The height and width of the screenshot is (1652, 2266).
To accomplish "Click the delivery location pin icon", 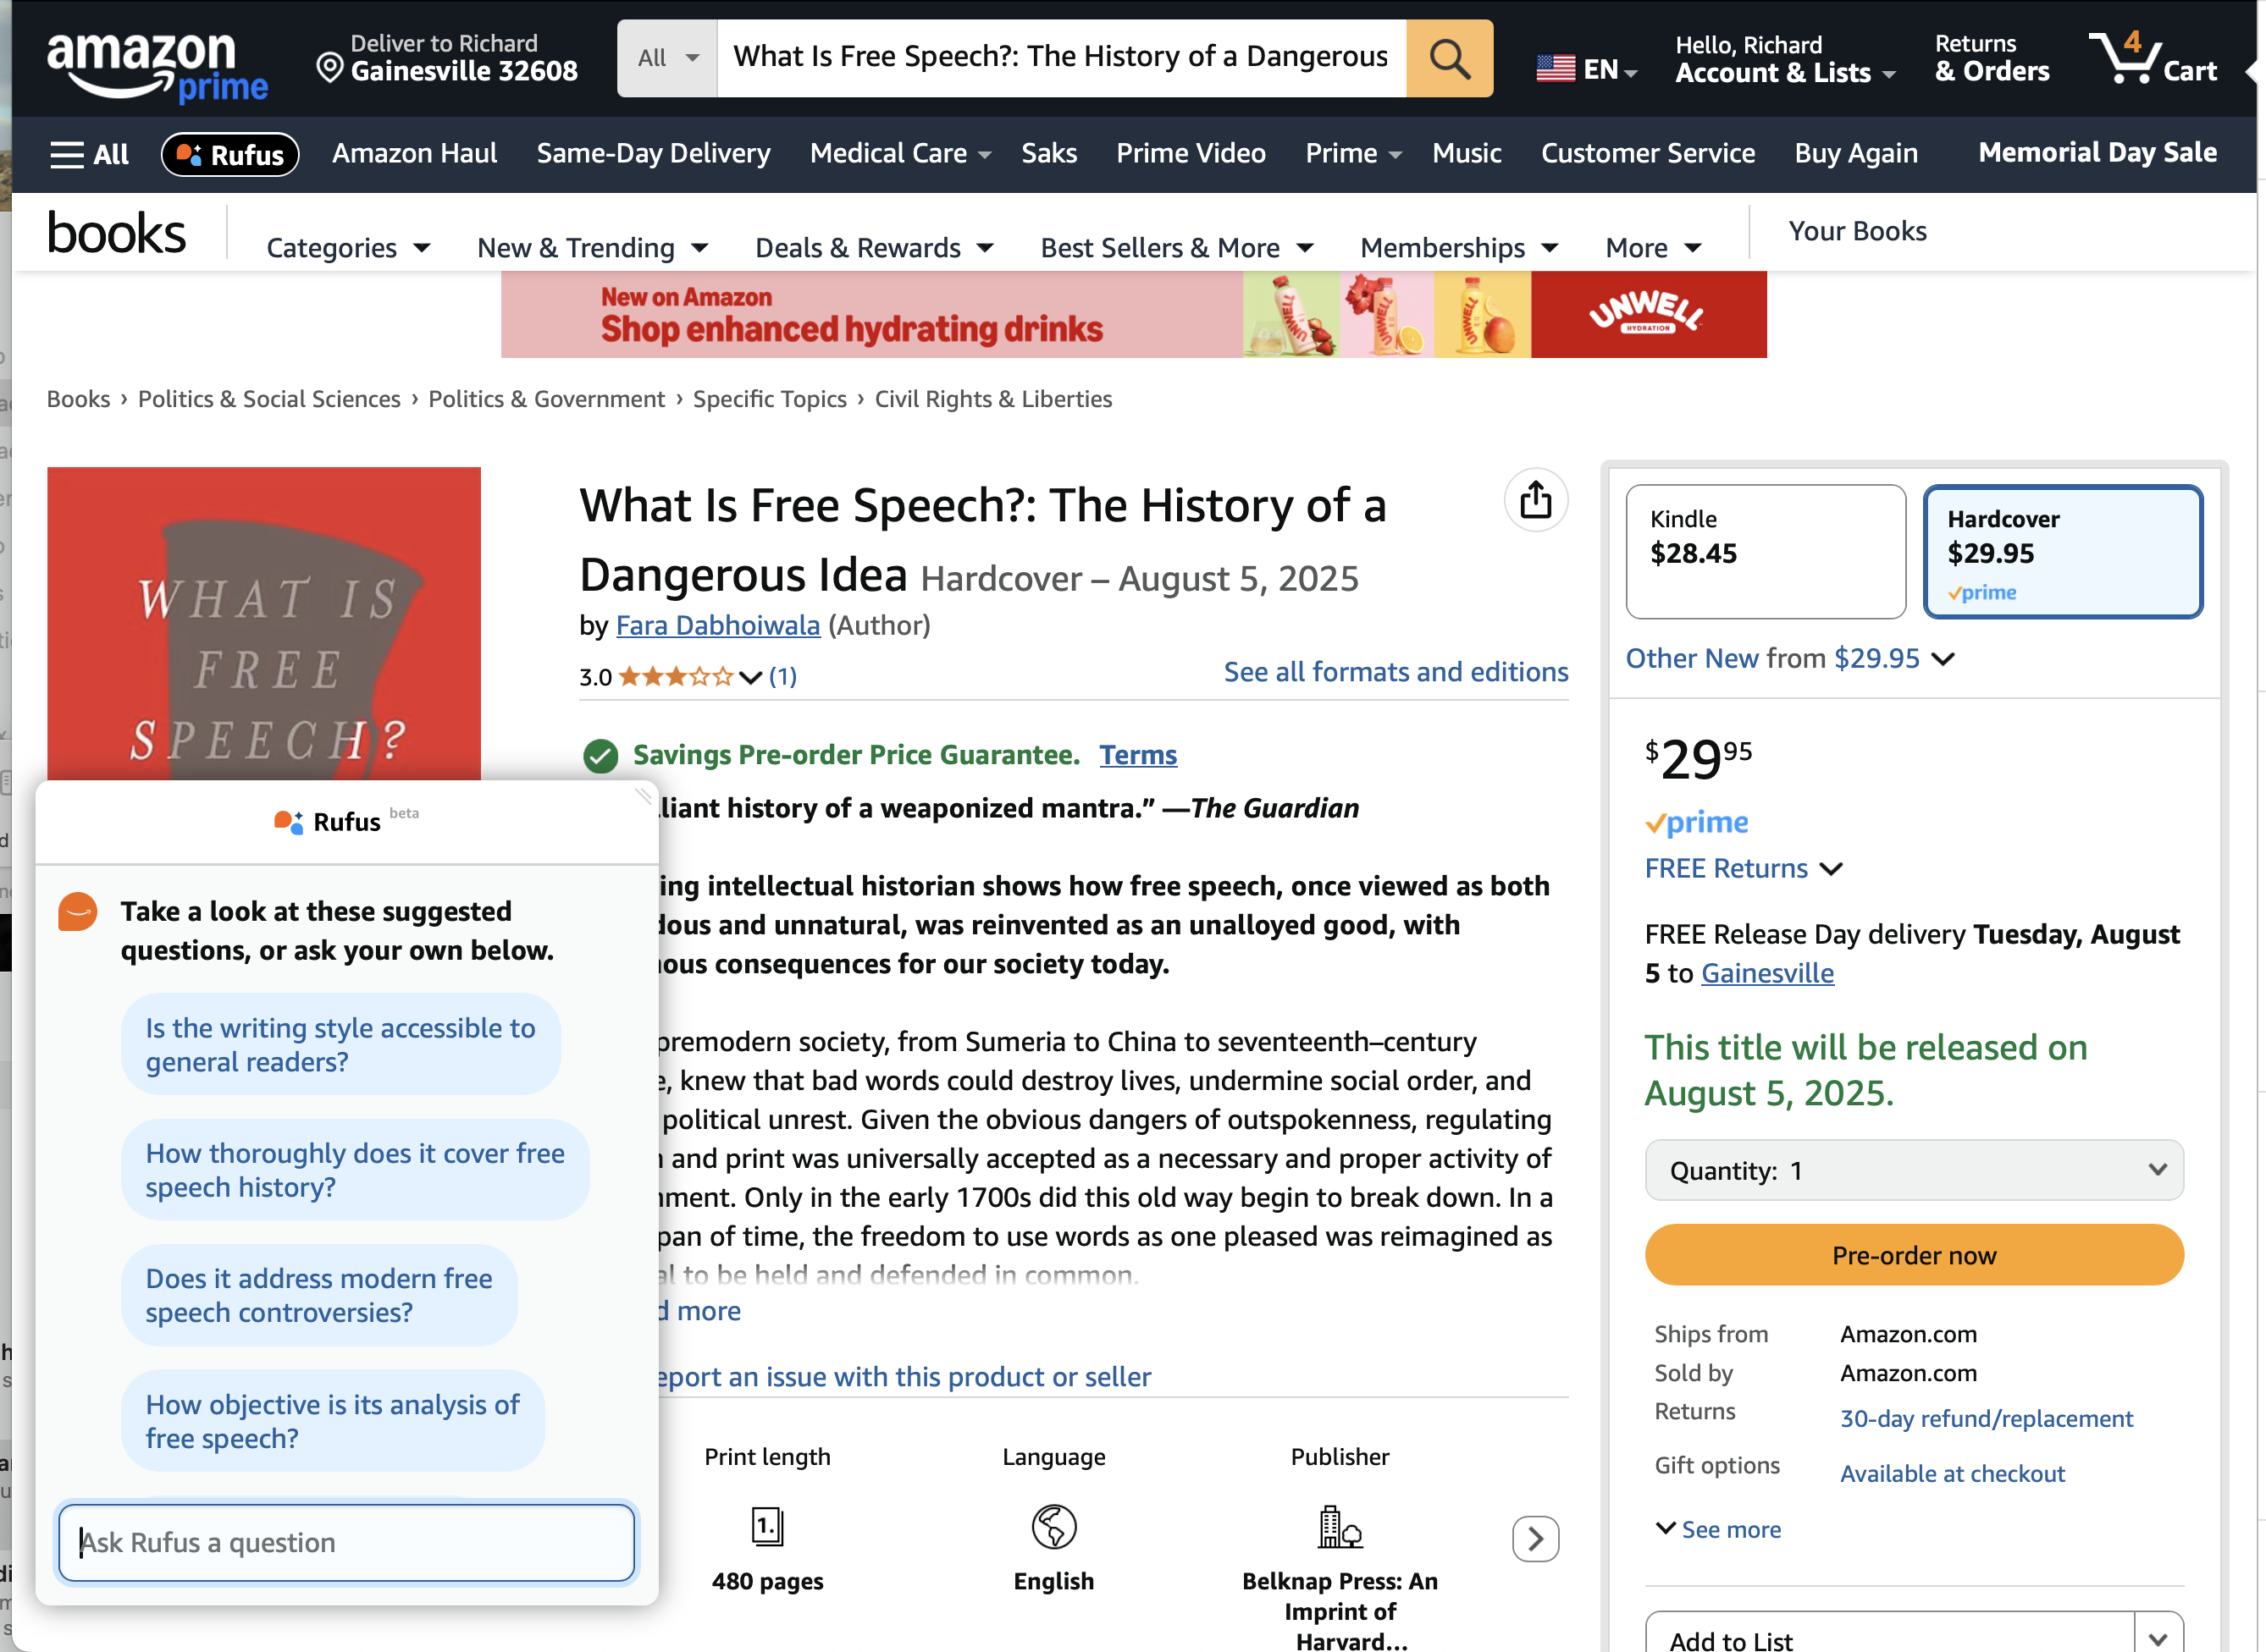I will pos(329,68).
